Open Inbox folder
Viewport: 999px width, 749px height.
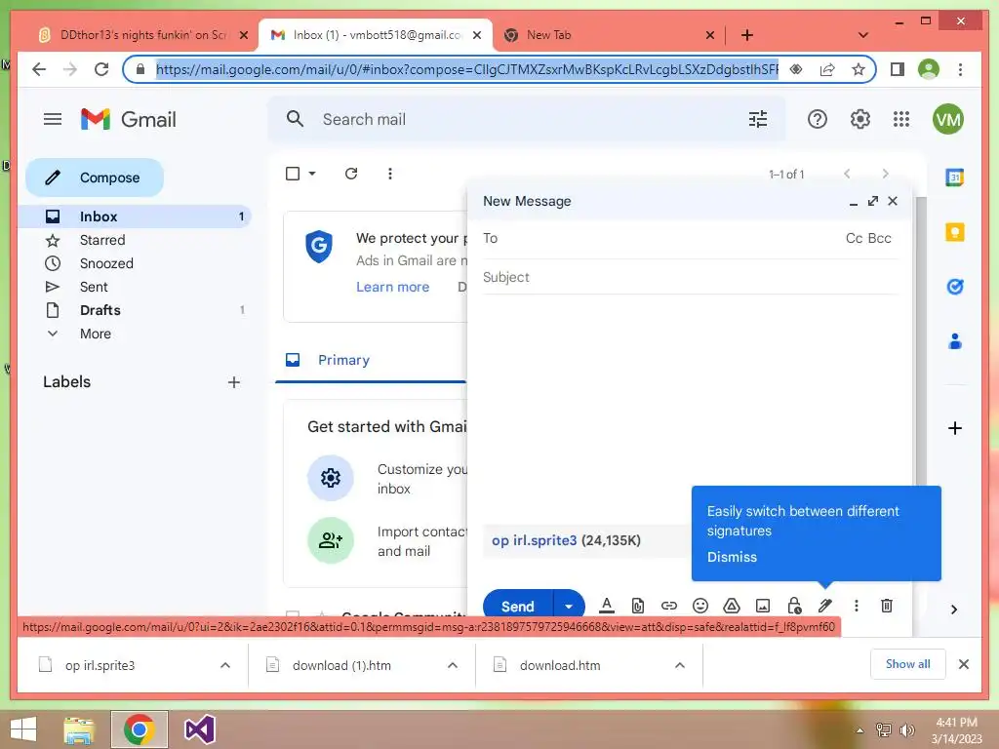(x=135, y=217)
